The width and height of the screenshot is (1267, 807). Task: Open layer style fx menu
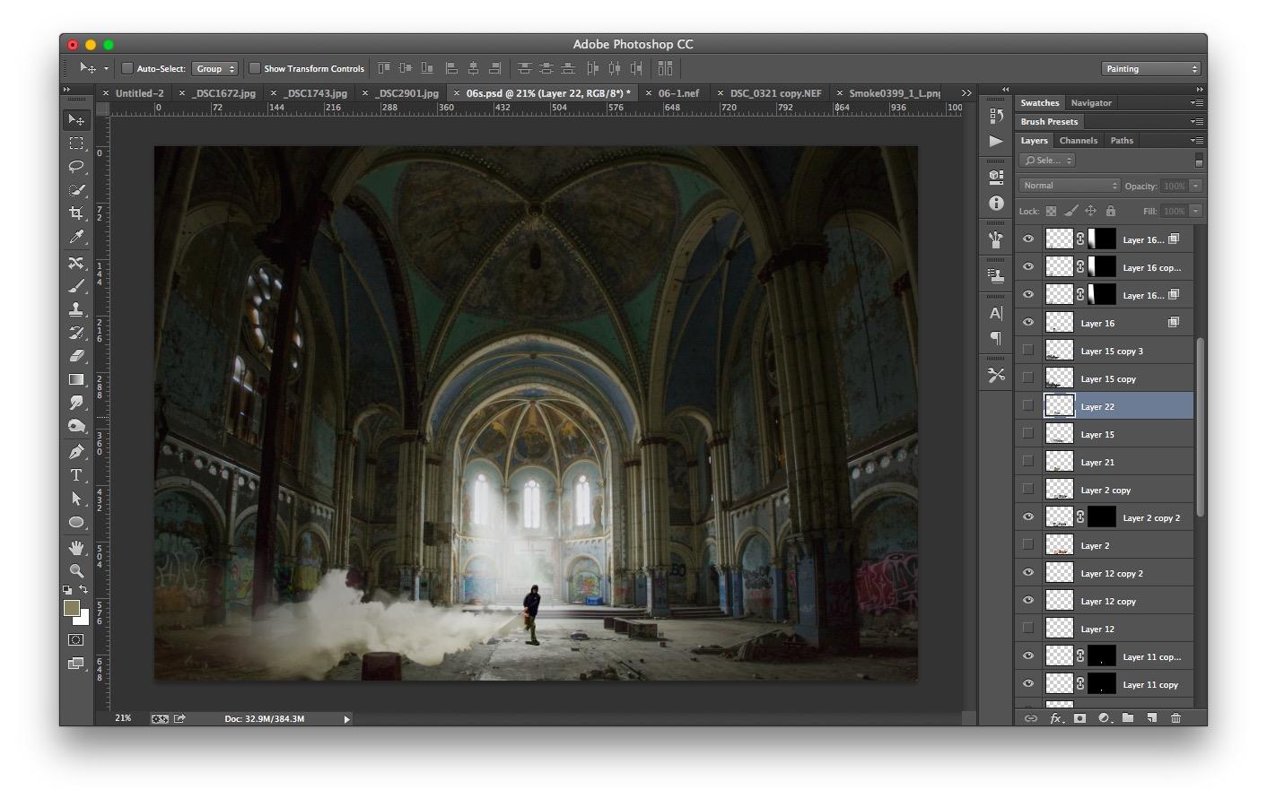(x=1056, y=718)
